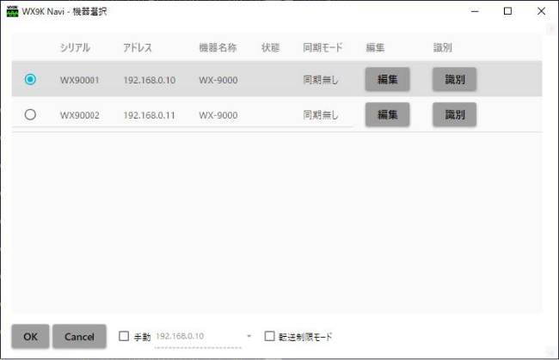Toggle the 転送制限モード checkbox
This screenshot has height=360, width=559.
click(270, 337)
